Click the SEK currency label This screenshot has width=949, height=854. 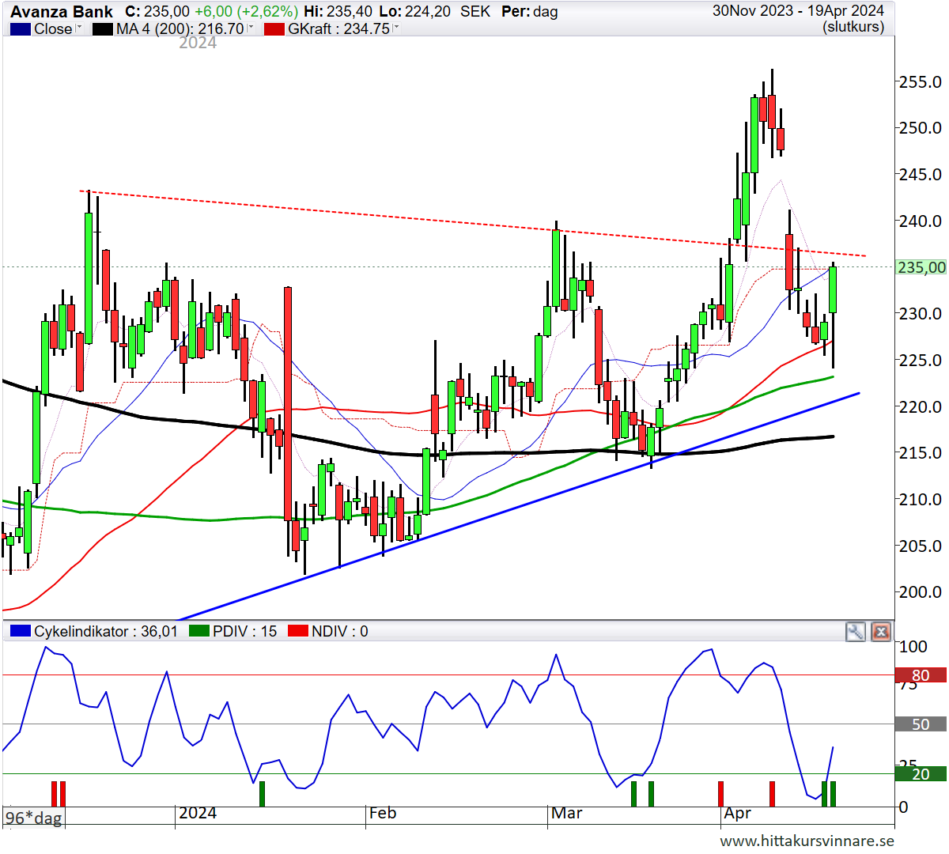pos(475,12)
